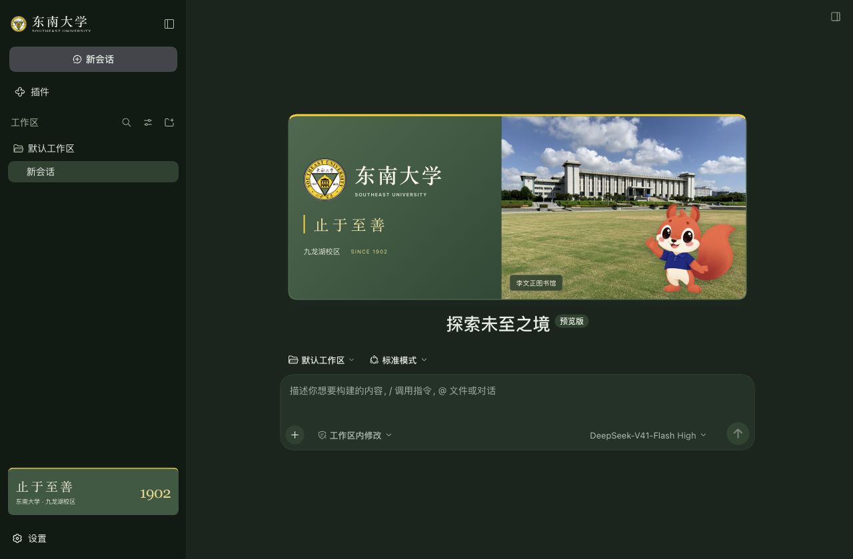853x559 pixels.
Task: Open the 工作区内修改 permission dropdown
Action: pos(355,435)
